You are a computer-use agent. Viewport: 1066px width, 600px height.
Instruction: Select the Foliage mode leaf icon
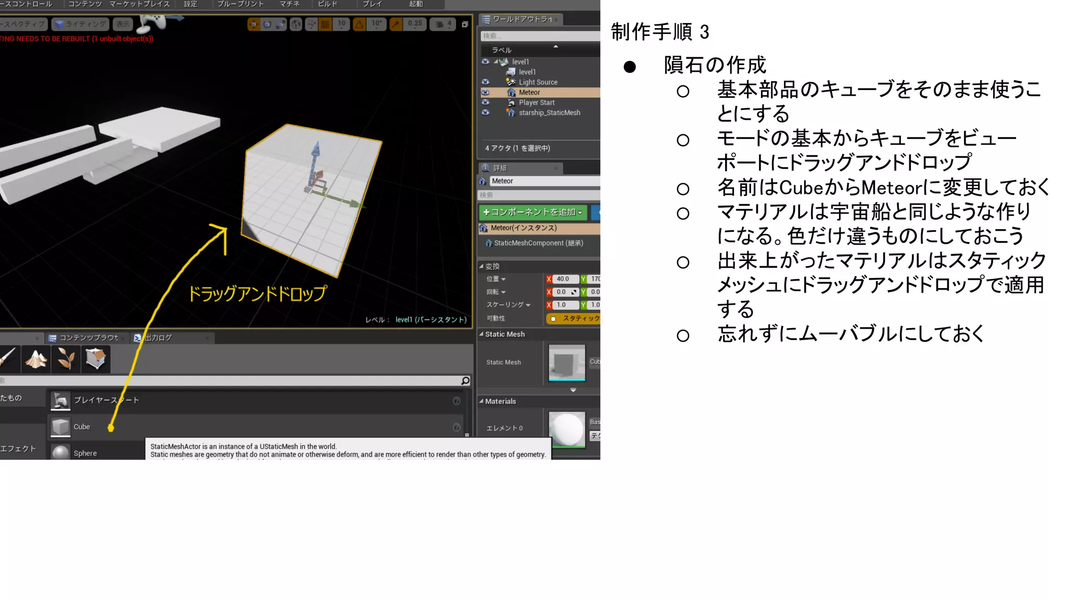point(66,359)
